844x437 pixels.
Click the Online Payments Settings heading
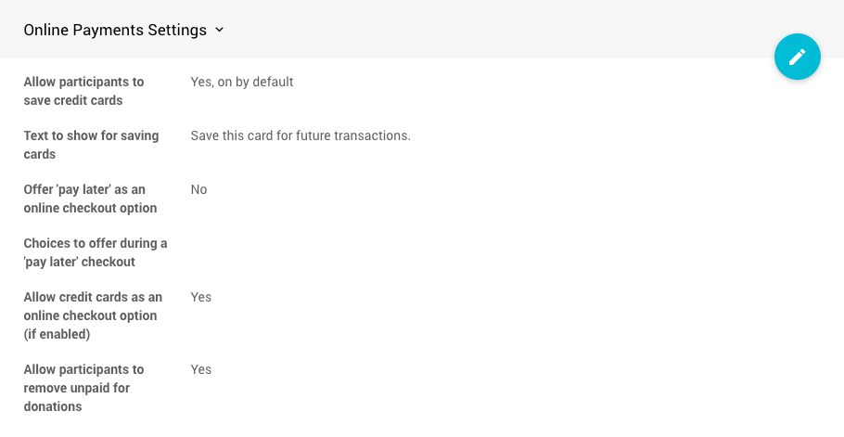tap(115, 30)
